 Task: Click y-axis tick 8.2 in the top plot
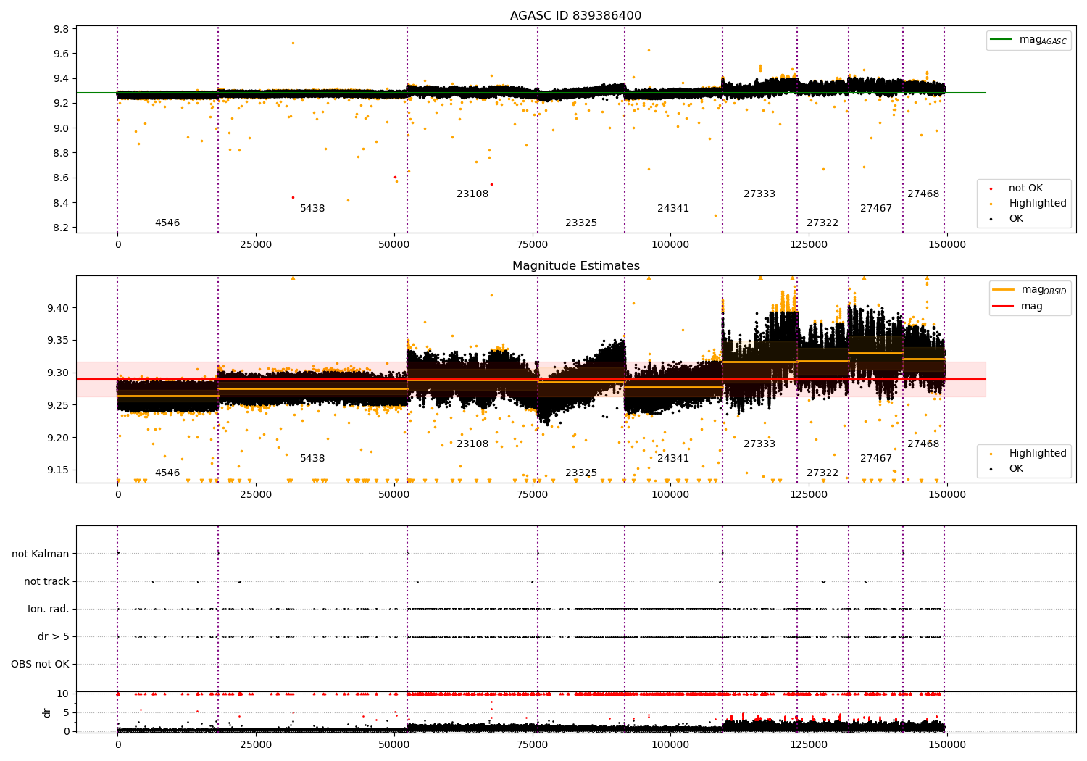coord(62,228)
